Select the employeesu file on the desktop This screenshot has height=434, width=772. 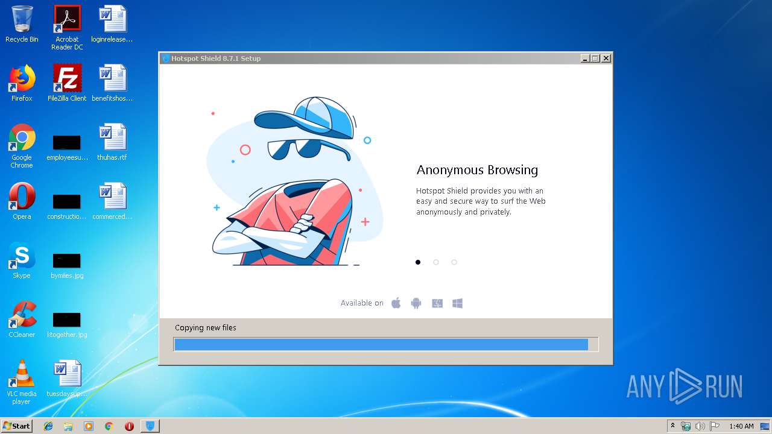pos(67,148)
